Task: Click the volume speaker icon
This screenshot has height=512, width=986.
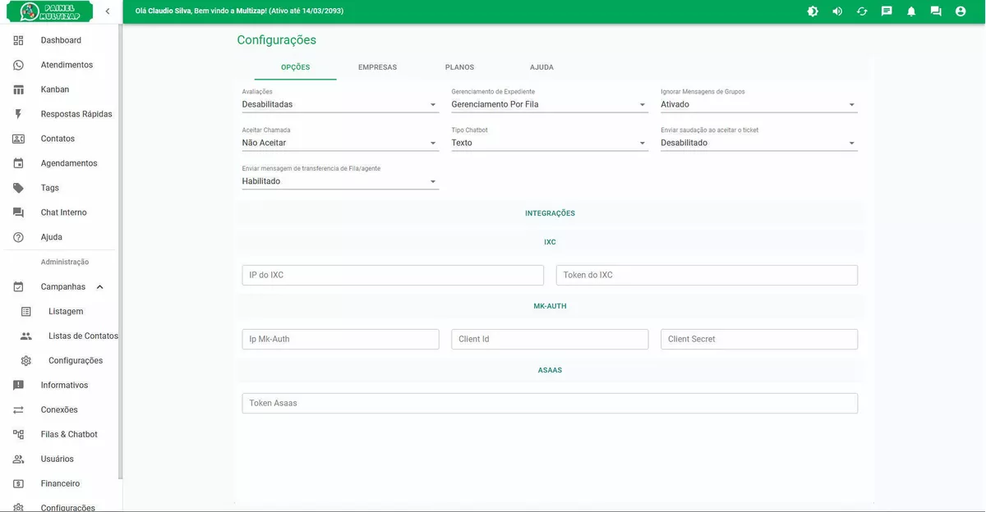Action: click(837, 11)
